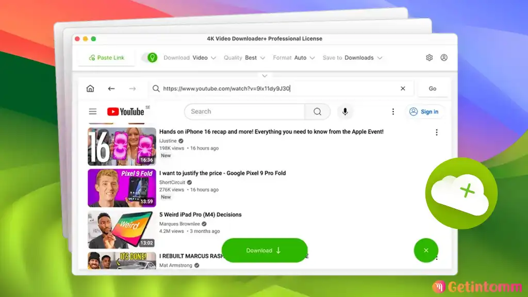Image resolution: width=528 pixels, height=297 pixels.
Task: Click the '16 hours ago' text under iJustine
Action: 204,148
